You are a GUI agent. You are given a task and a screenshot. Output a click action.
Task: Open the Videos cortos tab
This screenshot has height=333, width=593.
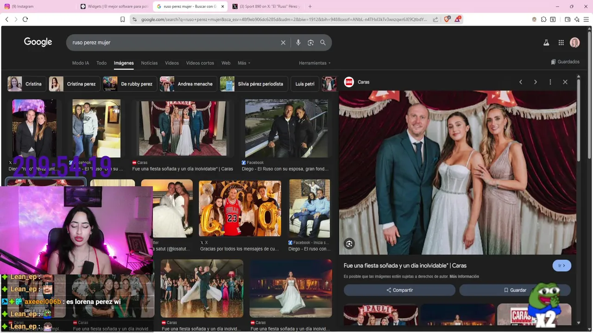(200, 63)
